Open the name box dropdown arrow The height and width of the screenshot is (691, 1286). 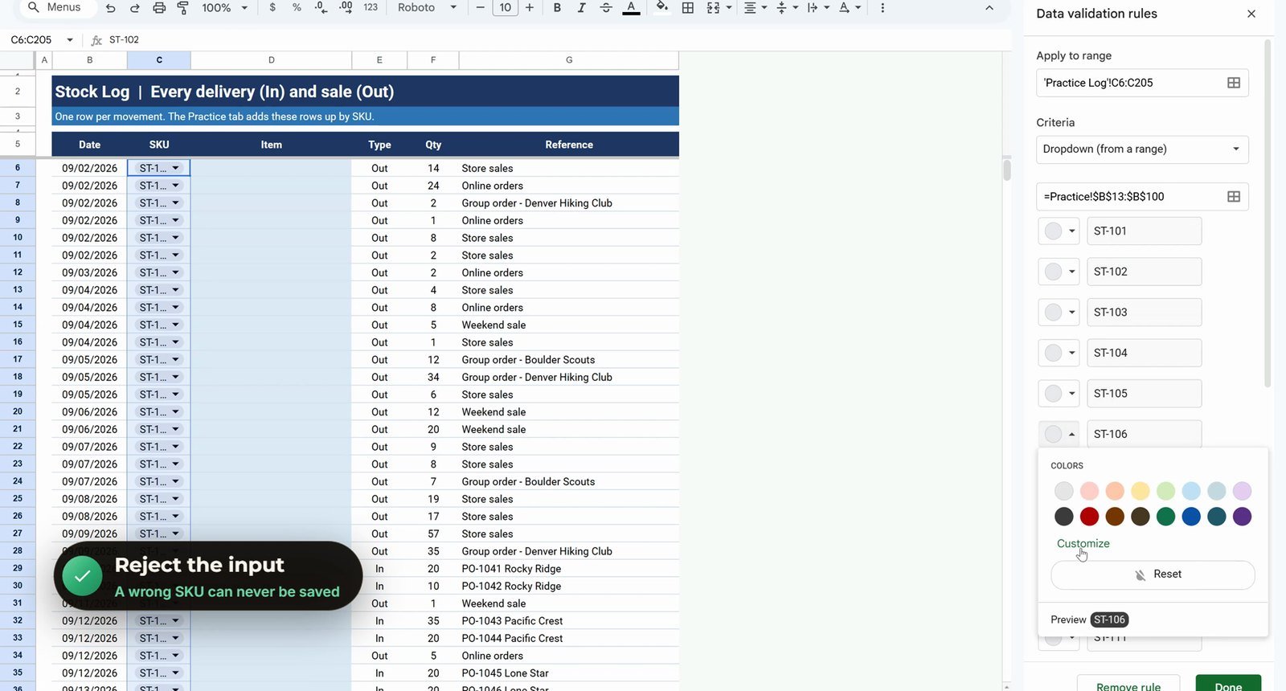[70, 39]
